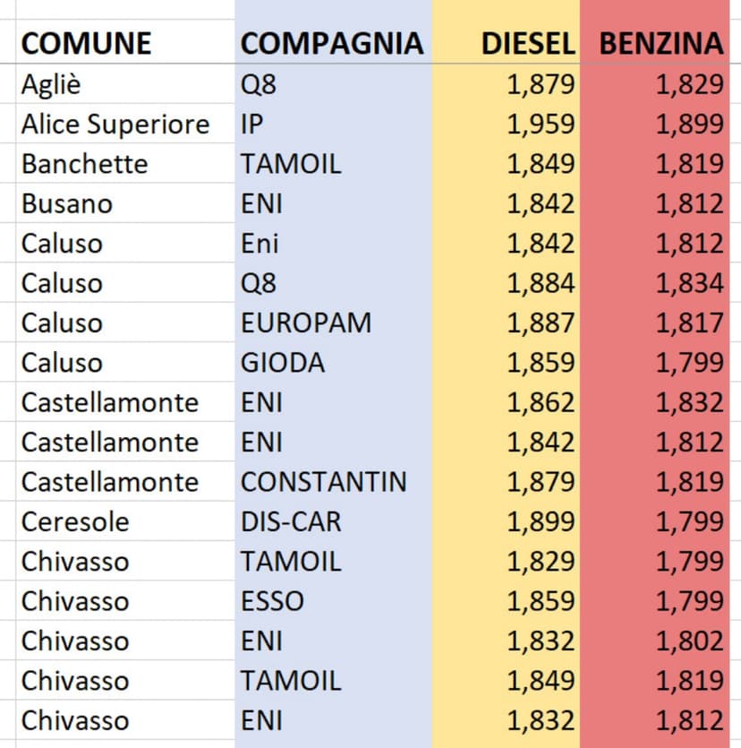Select the EUROPAM company cell
The image size is (741, 748).
[305, 322]
